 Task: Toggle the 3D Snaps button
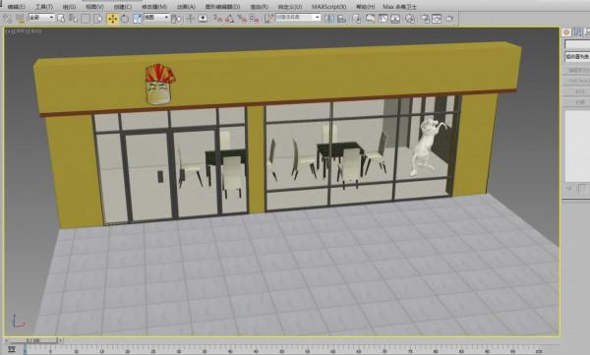coord(217,18)
